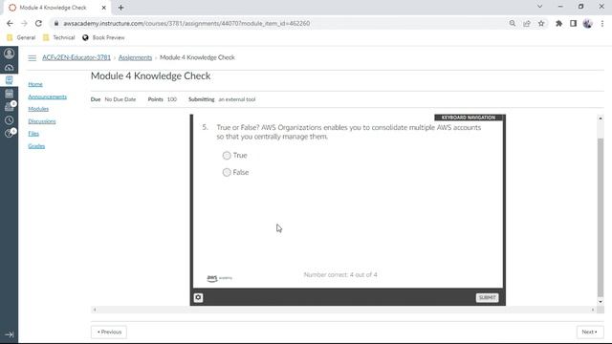This screenshot has width=612, height=344.
Task: Open the Dashboard icon in sidebar
Action: pos(9,68)
